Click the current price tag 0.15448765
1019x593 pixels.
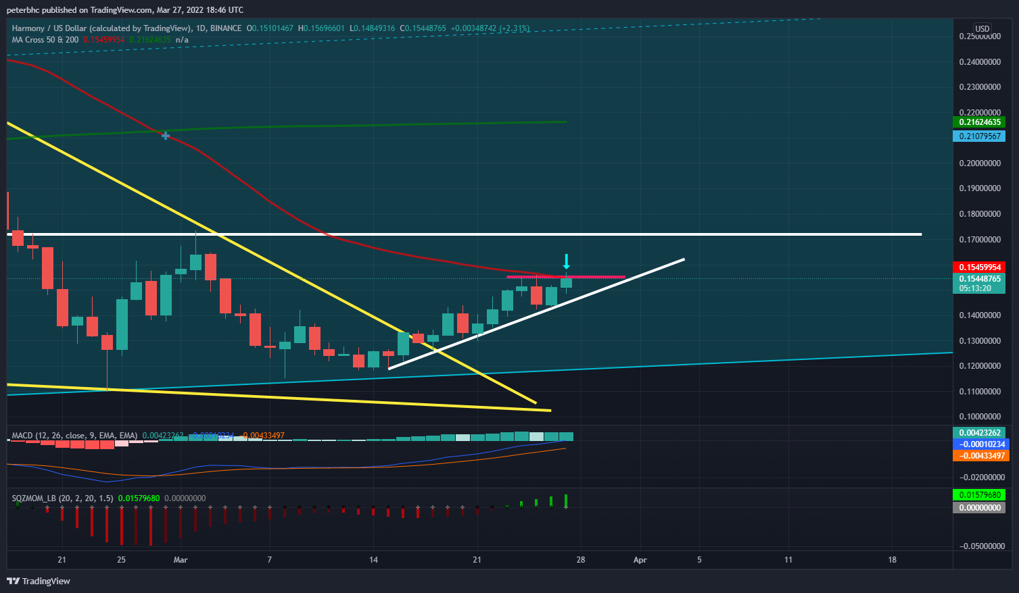click(x=979, y=279)
